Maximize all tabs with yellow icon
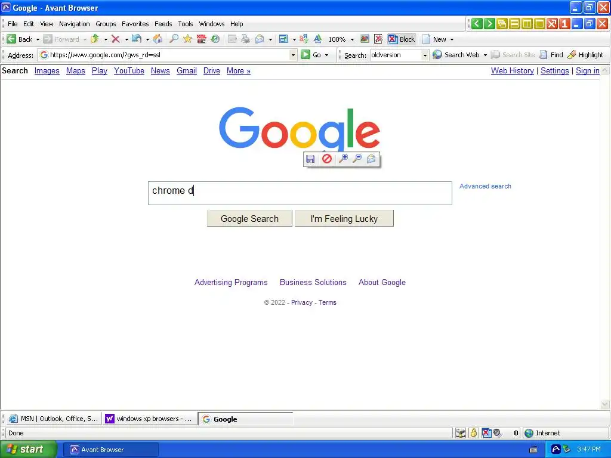611x458 pixels. pyautogui.click(x=539, y=24)
